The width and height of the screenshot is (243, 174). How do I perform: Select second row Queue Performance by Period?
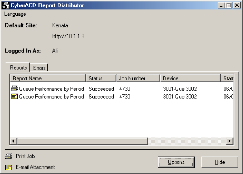point(52,97)
